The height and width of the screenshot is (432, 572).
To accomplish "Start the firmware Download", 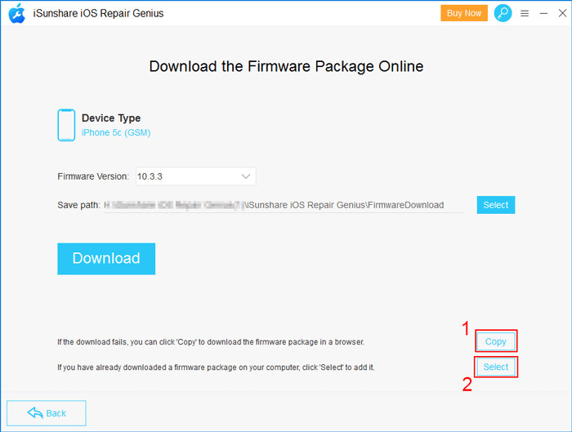I will pyautogui.click(x=106, y=259).
